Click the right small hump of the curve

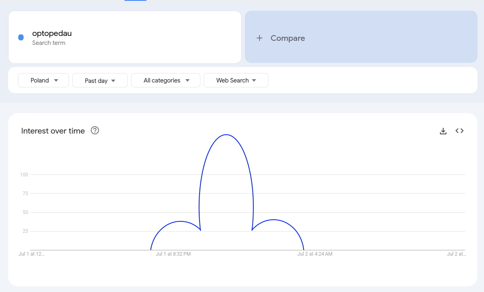pos(273,220)
